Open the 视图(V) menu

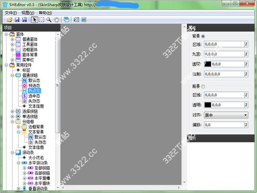pyautogui.click(x=28, y=13)
